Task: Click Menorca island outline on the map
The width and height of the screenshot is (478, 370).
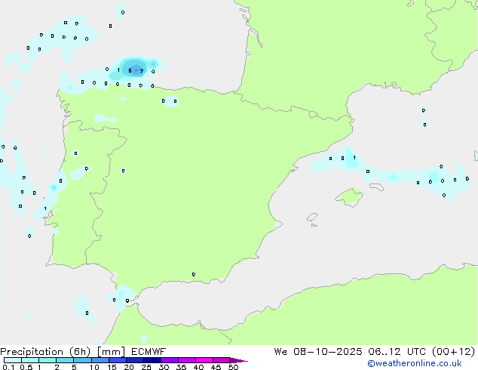Action: 377,187
